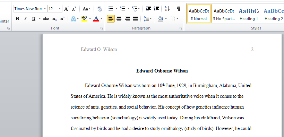Select Justify alignment
284x137 pixels.
pyautogui.click(x=135, y=18)
